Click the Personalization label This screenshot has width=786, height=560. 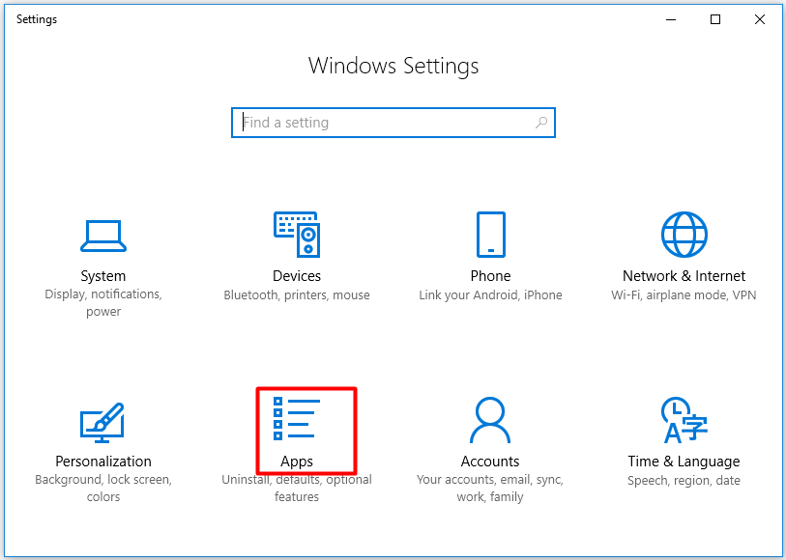(103, 461)
